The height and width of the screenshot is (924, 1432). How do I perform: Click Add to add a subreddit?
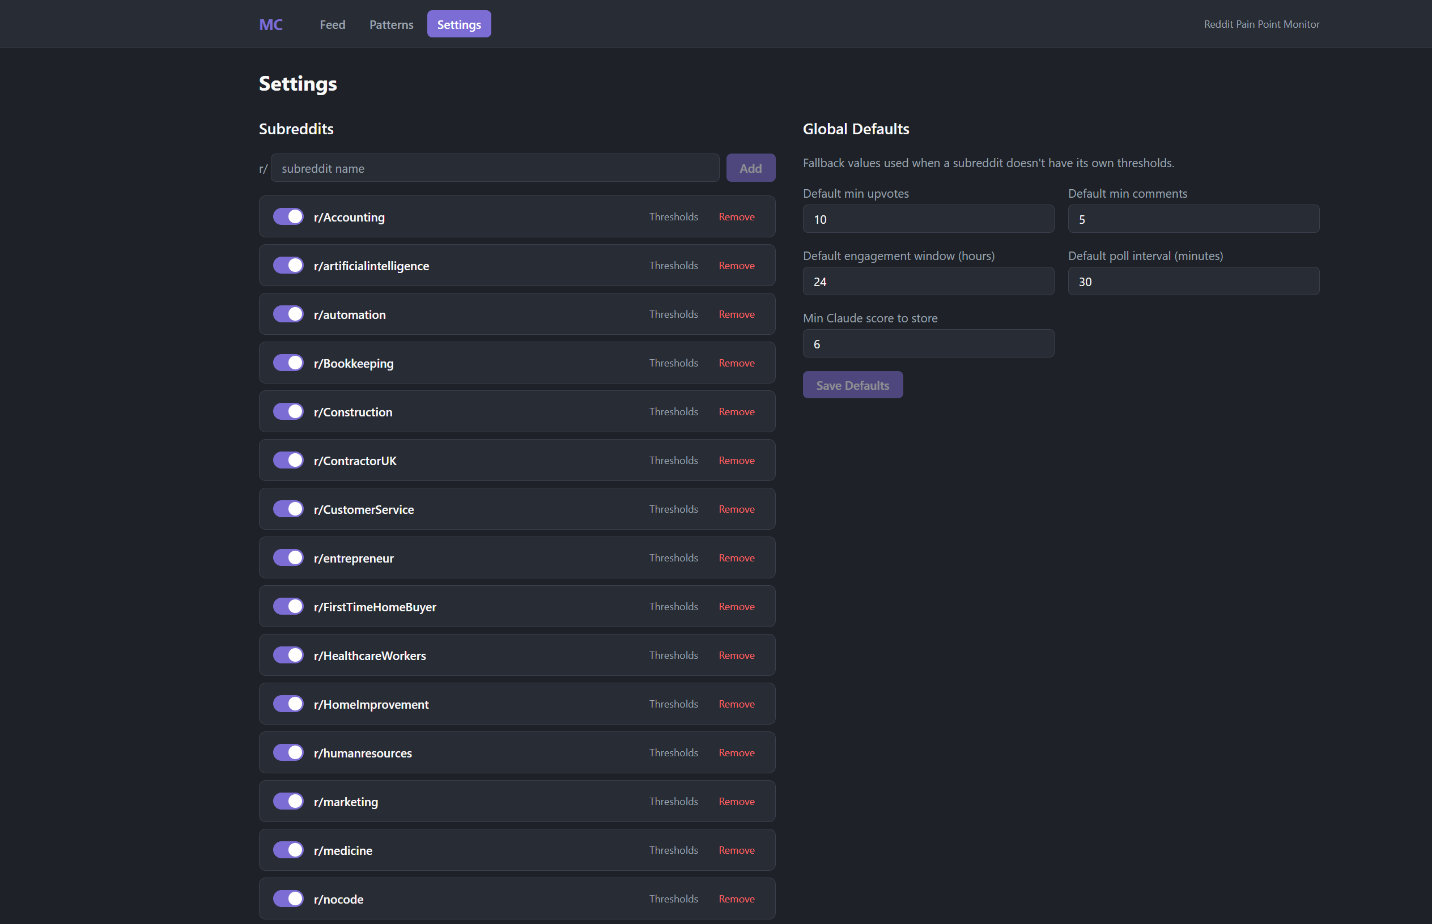tap(750, 168)
